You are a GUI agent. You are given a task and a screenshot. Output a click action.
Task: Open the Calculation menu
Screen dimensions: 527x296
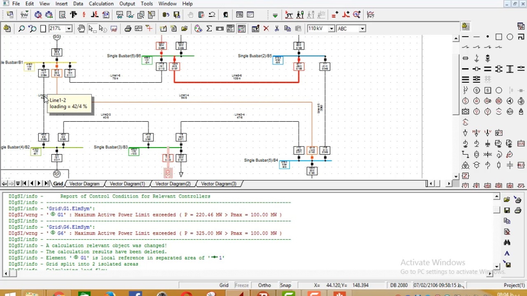pos(101,4)
